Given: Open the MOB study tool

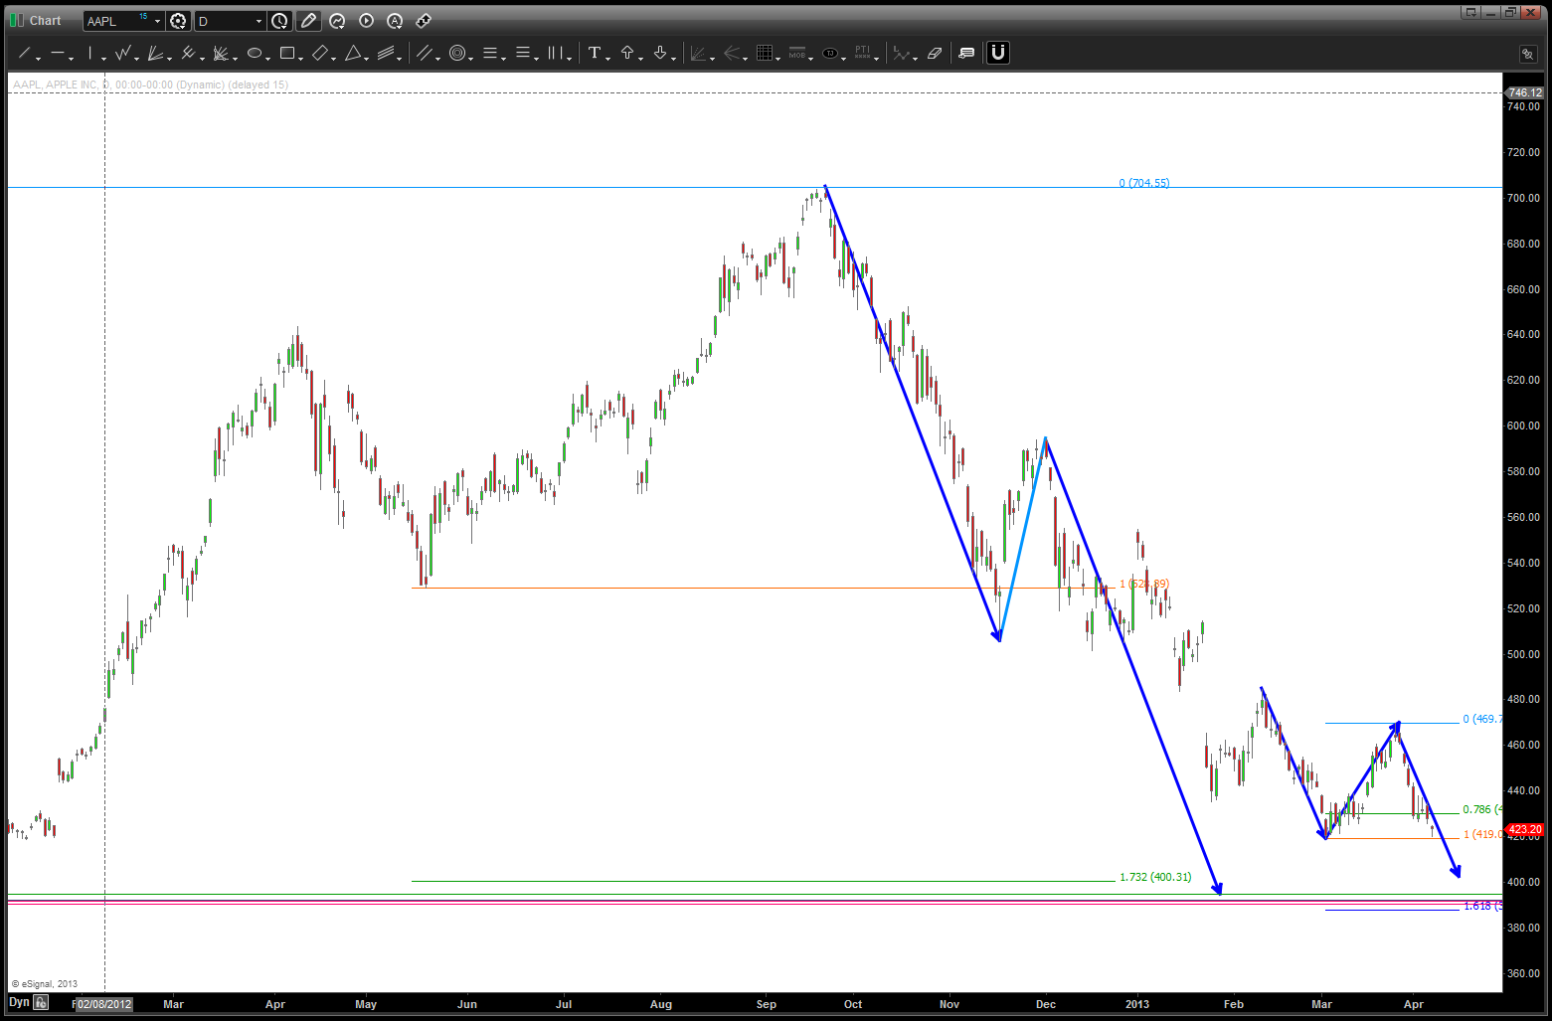Looking at the screenshot, I should (x=797, y=53).
